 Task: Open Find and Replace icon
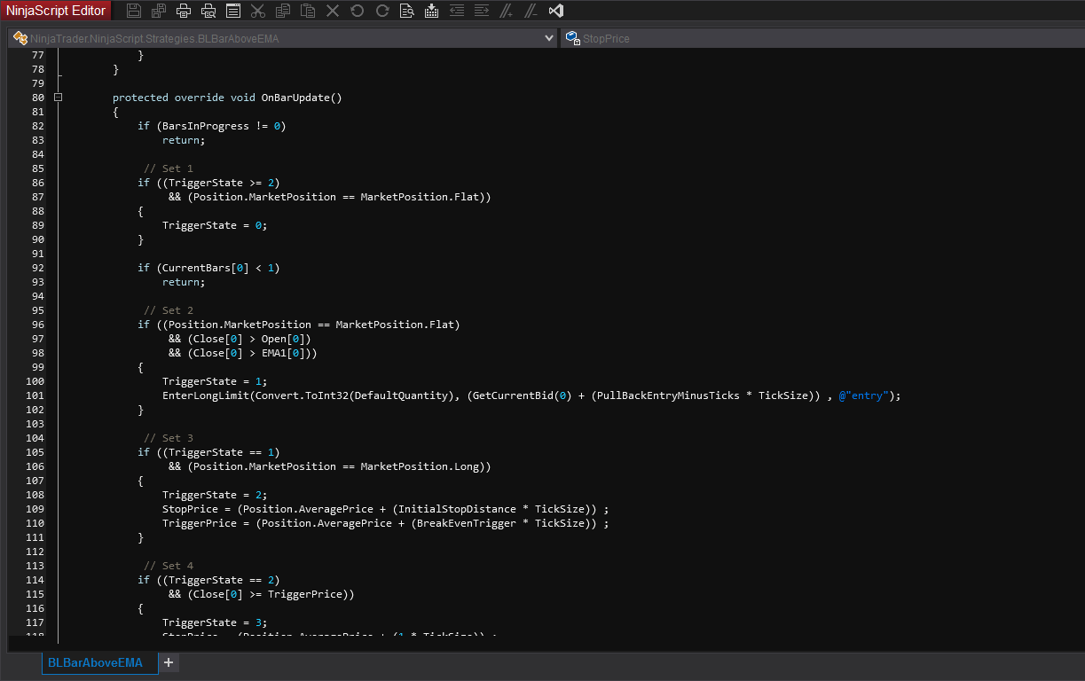coord(407,11)
